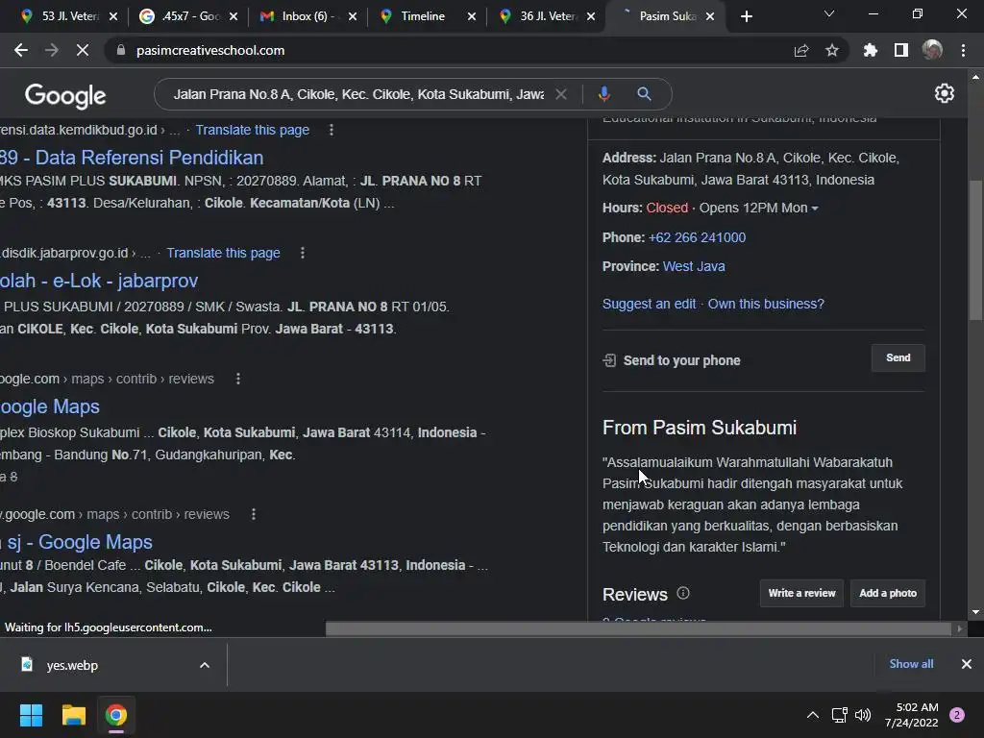Open the clock showing 5:02 AM
This screenshot has height=738, width=984.
(x=911, y=715)
